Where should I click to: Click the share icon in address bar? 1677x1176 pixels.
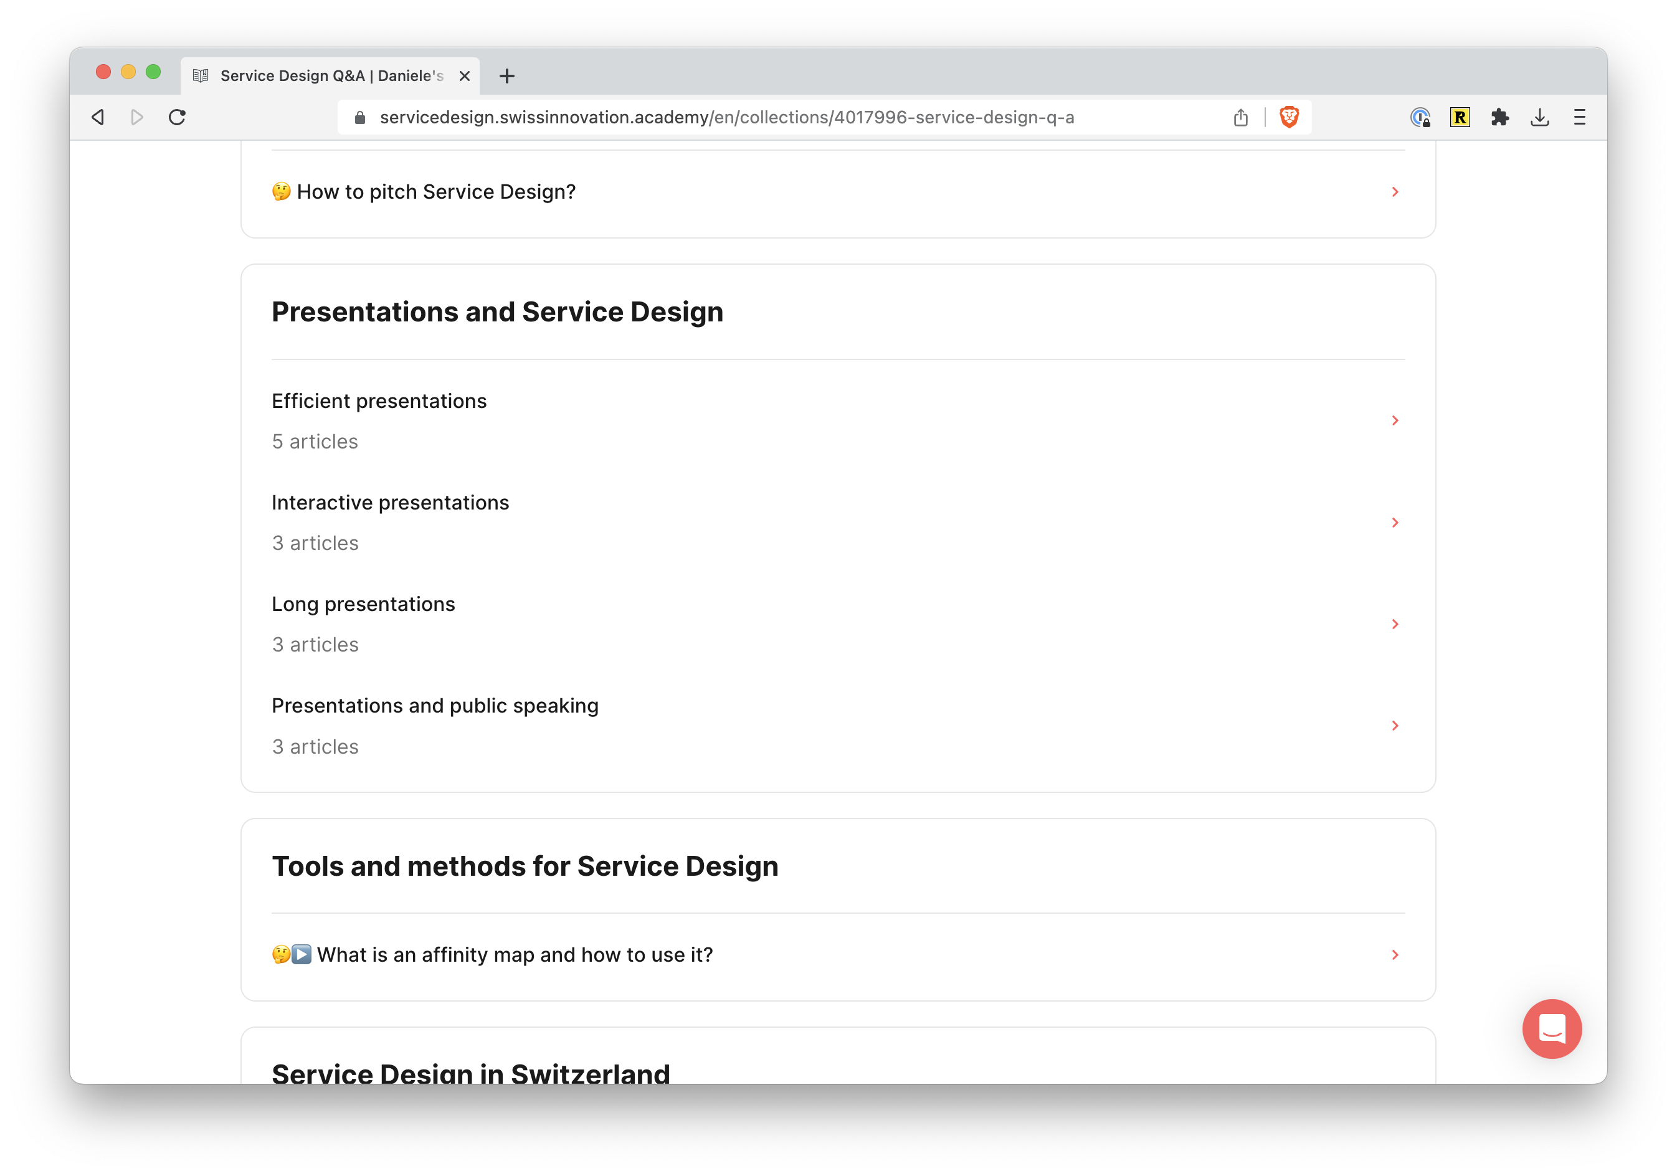point(1240,118)
